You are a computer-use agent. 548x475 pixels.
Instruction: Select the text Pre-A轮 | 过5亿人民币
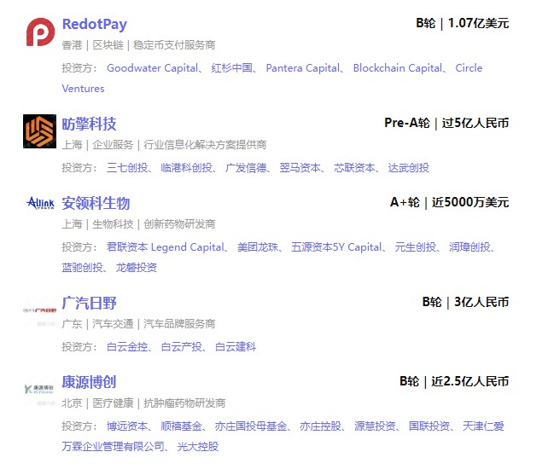point(446,124)
